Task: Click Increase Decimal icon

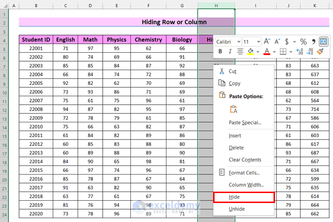Action: (x=300, y=52)
